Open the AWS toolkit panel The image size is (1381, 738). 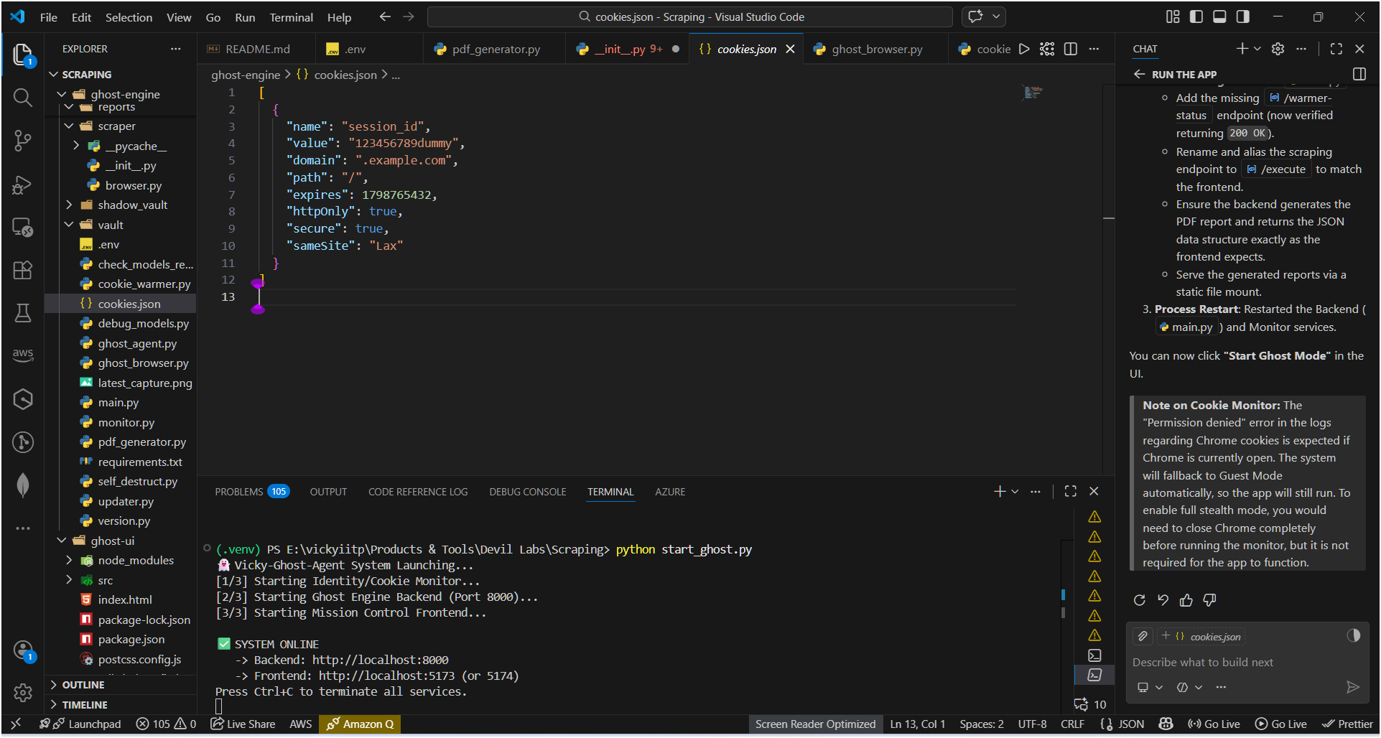click(x=23, y=355)
